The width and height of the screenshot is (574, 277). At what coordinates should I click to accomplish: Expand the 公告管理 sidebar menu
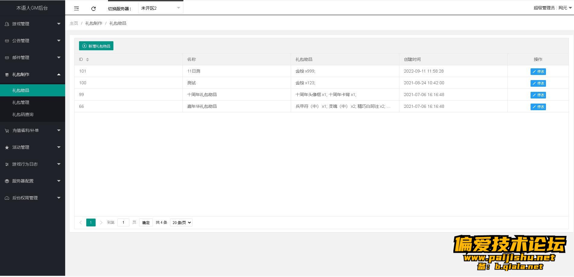coord(32,41)
